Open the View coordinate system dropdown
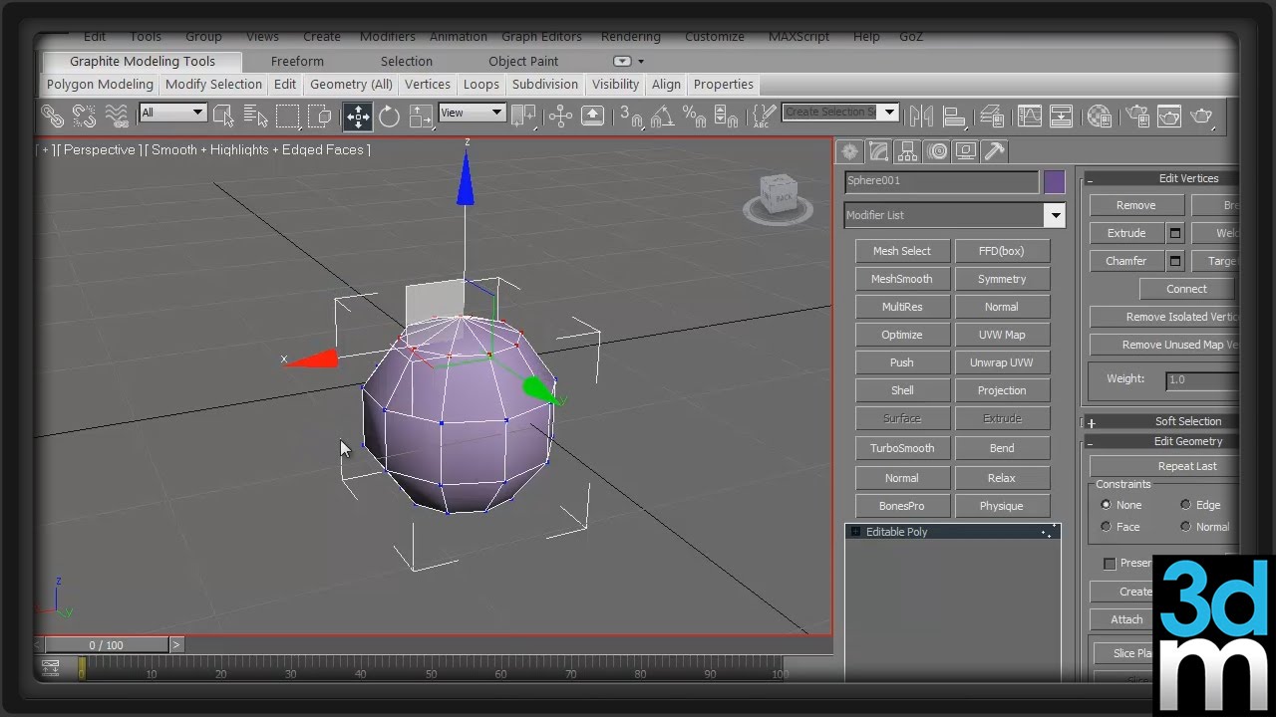The height and width of the screenshot is (717, 1276). click(x=472, y=113)
